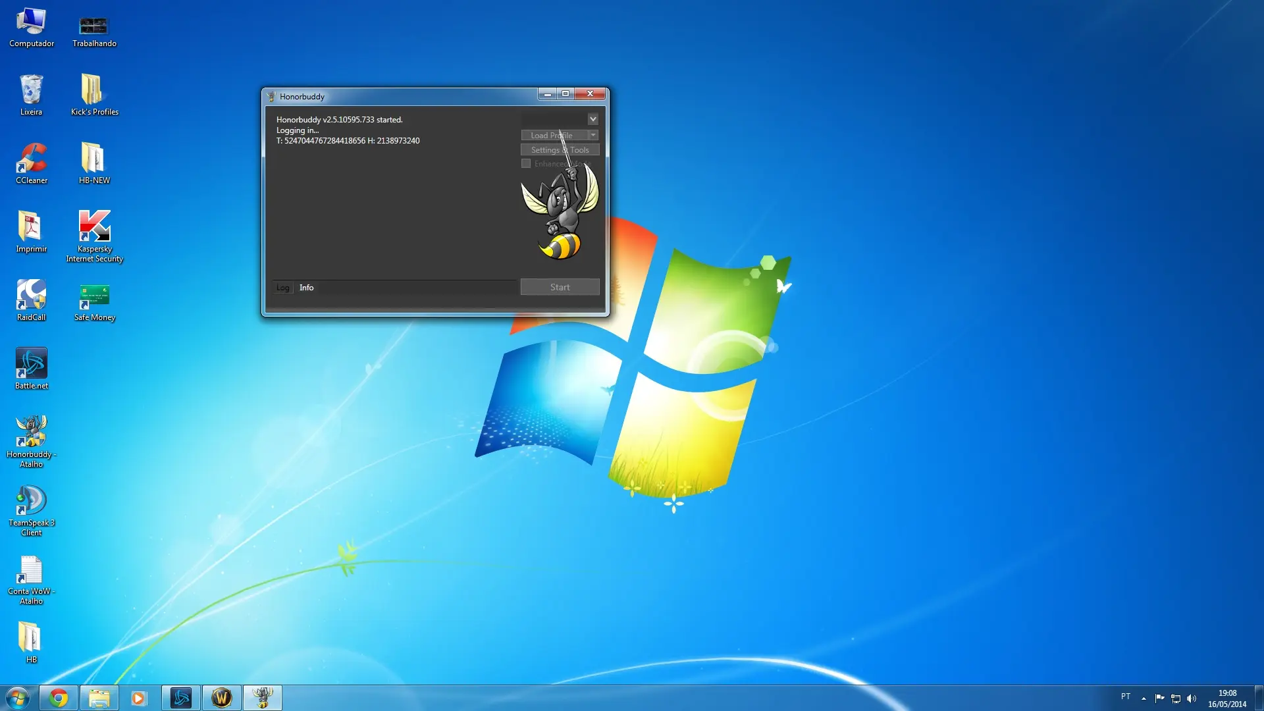Click the Honorbuddy title bar icon

[271, 97]
